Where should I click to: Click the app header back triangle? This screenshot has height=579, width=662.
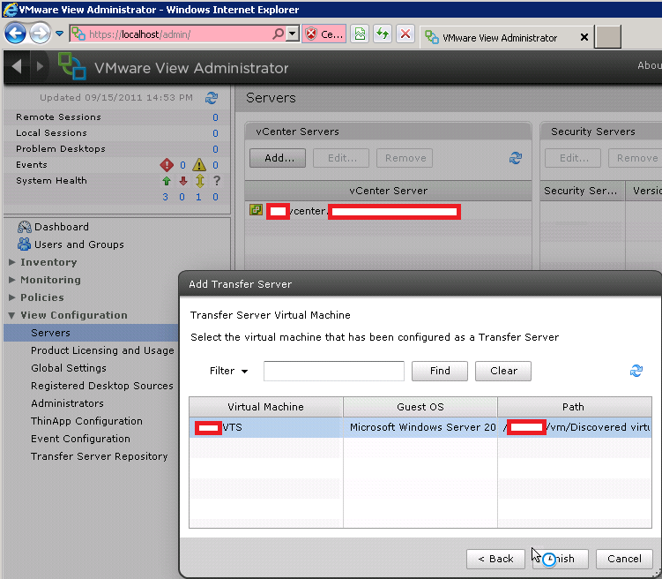[x=17, y=66]
